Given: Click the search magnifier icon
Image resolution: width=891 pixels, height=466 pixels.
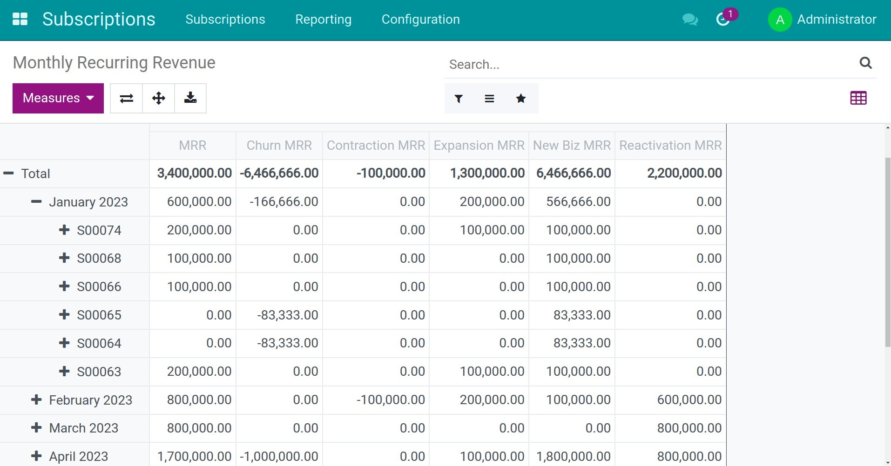Looking at the screenshot, I should click(x=865, y=63).
